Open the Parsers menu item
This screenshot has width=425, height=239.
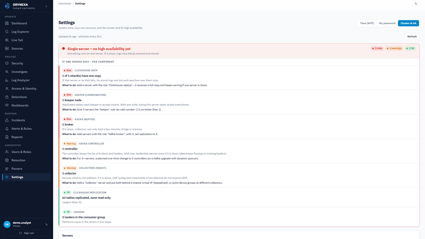click(27, 169)
